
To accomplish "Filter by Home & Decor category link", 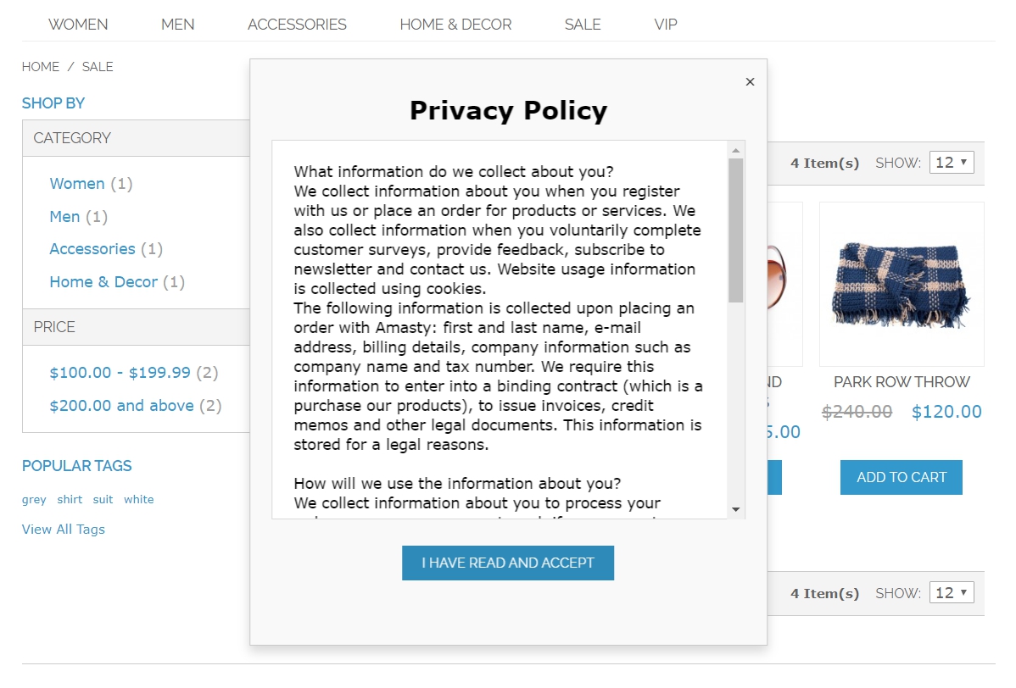I will click(103, 282).
